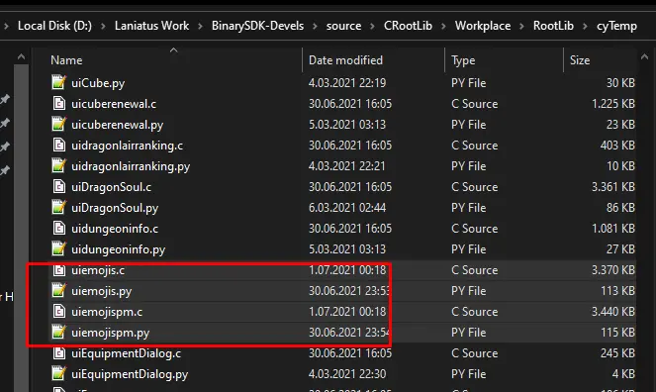Click the file list scroll up arrow
656x392 pixels.
(645, 56)
